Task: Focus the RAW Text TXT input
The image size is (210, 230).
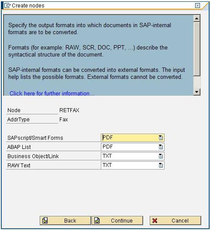Action: pos(133,165)
